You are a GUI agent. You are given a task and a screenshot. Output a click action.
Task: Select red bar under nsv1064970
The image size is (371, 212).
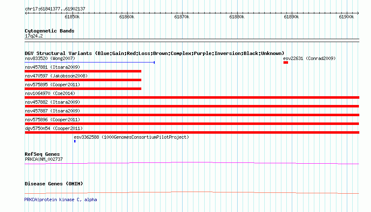pyautogui.click(x=192, y=97)
